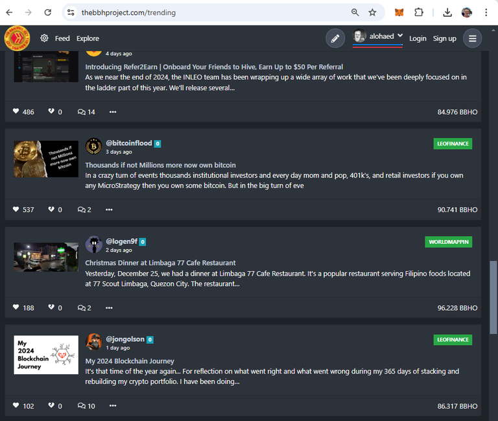Open the MetaMask fox extension
The width and height of the screenshot is (498, 421).
tap(399, 12)
